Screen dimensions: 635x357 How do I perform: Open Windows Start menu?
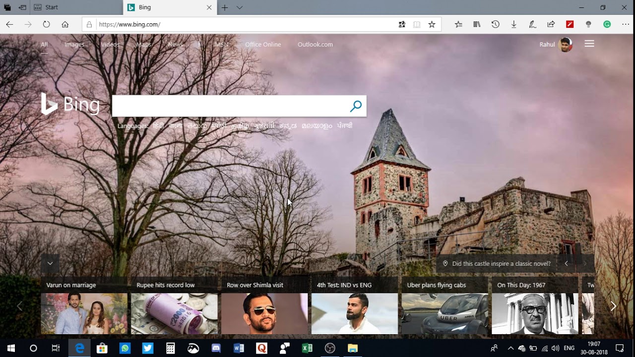coord(11,348)
